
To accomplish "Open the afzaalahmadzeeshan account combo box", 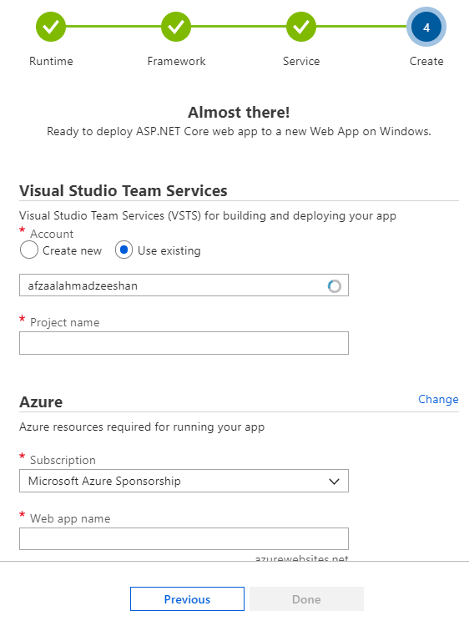I will point(184,285).
